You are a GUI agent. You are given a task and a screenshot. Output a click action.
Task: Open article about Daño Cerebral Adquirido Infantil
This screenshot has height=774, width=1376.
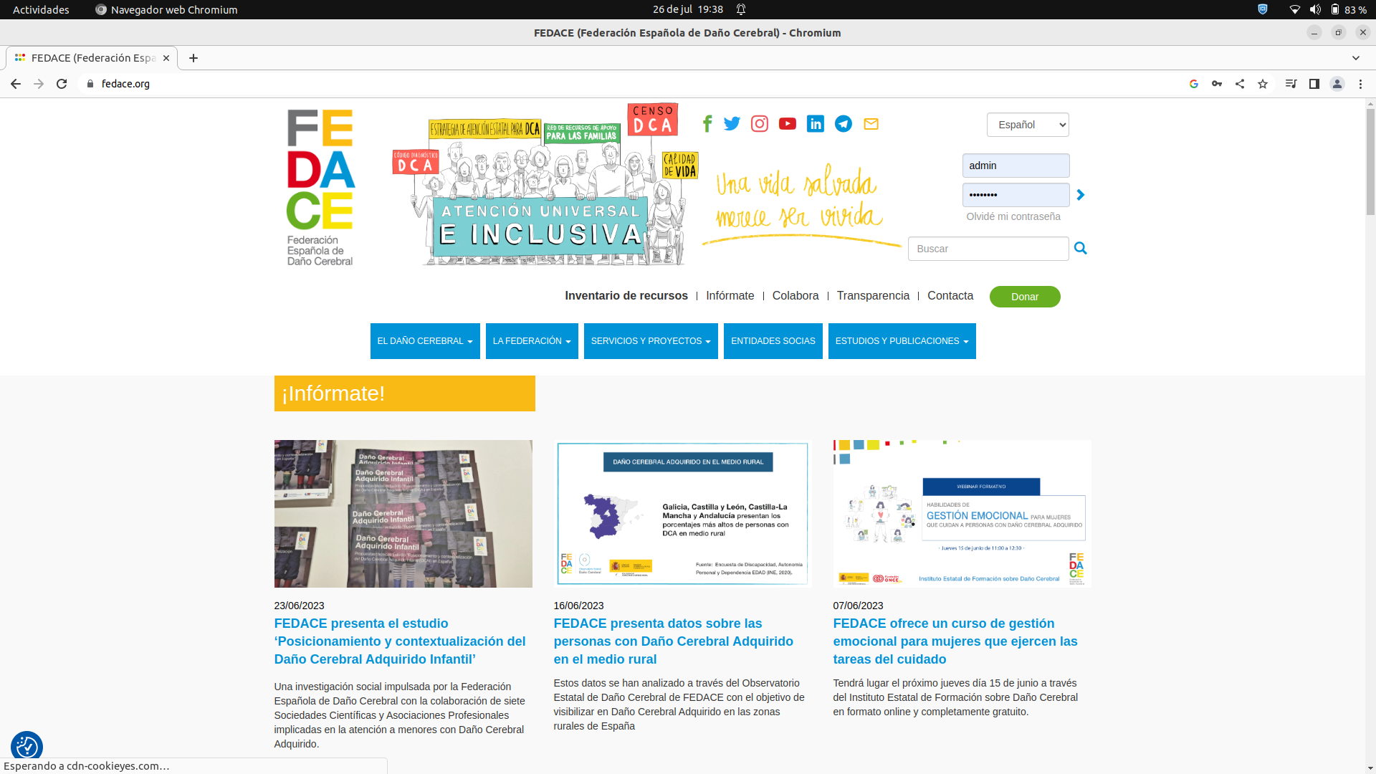pyautogui.click(x=400, y=641)
